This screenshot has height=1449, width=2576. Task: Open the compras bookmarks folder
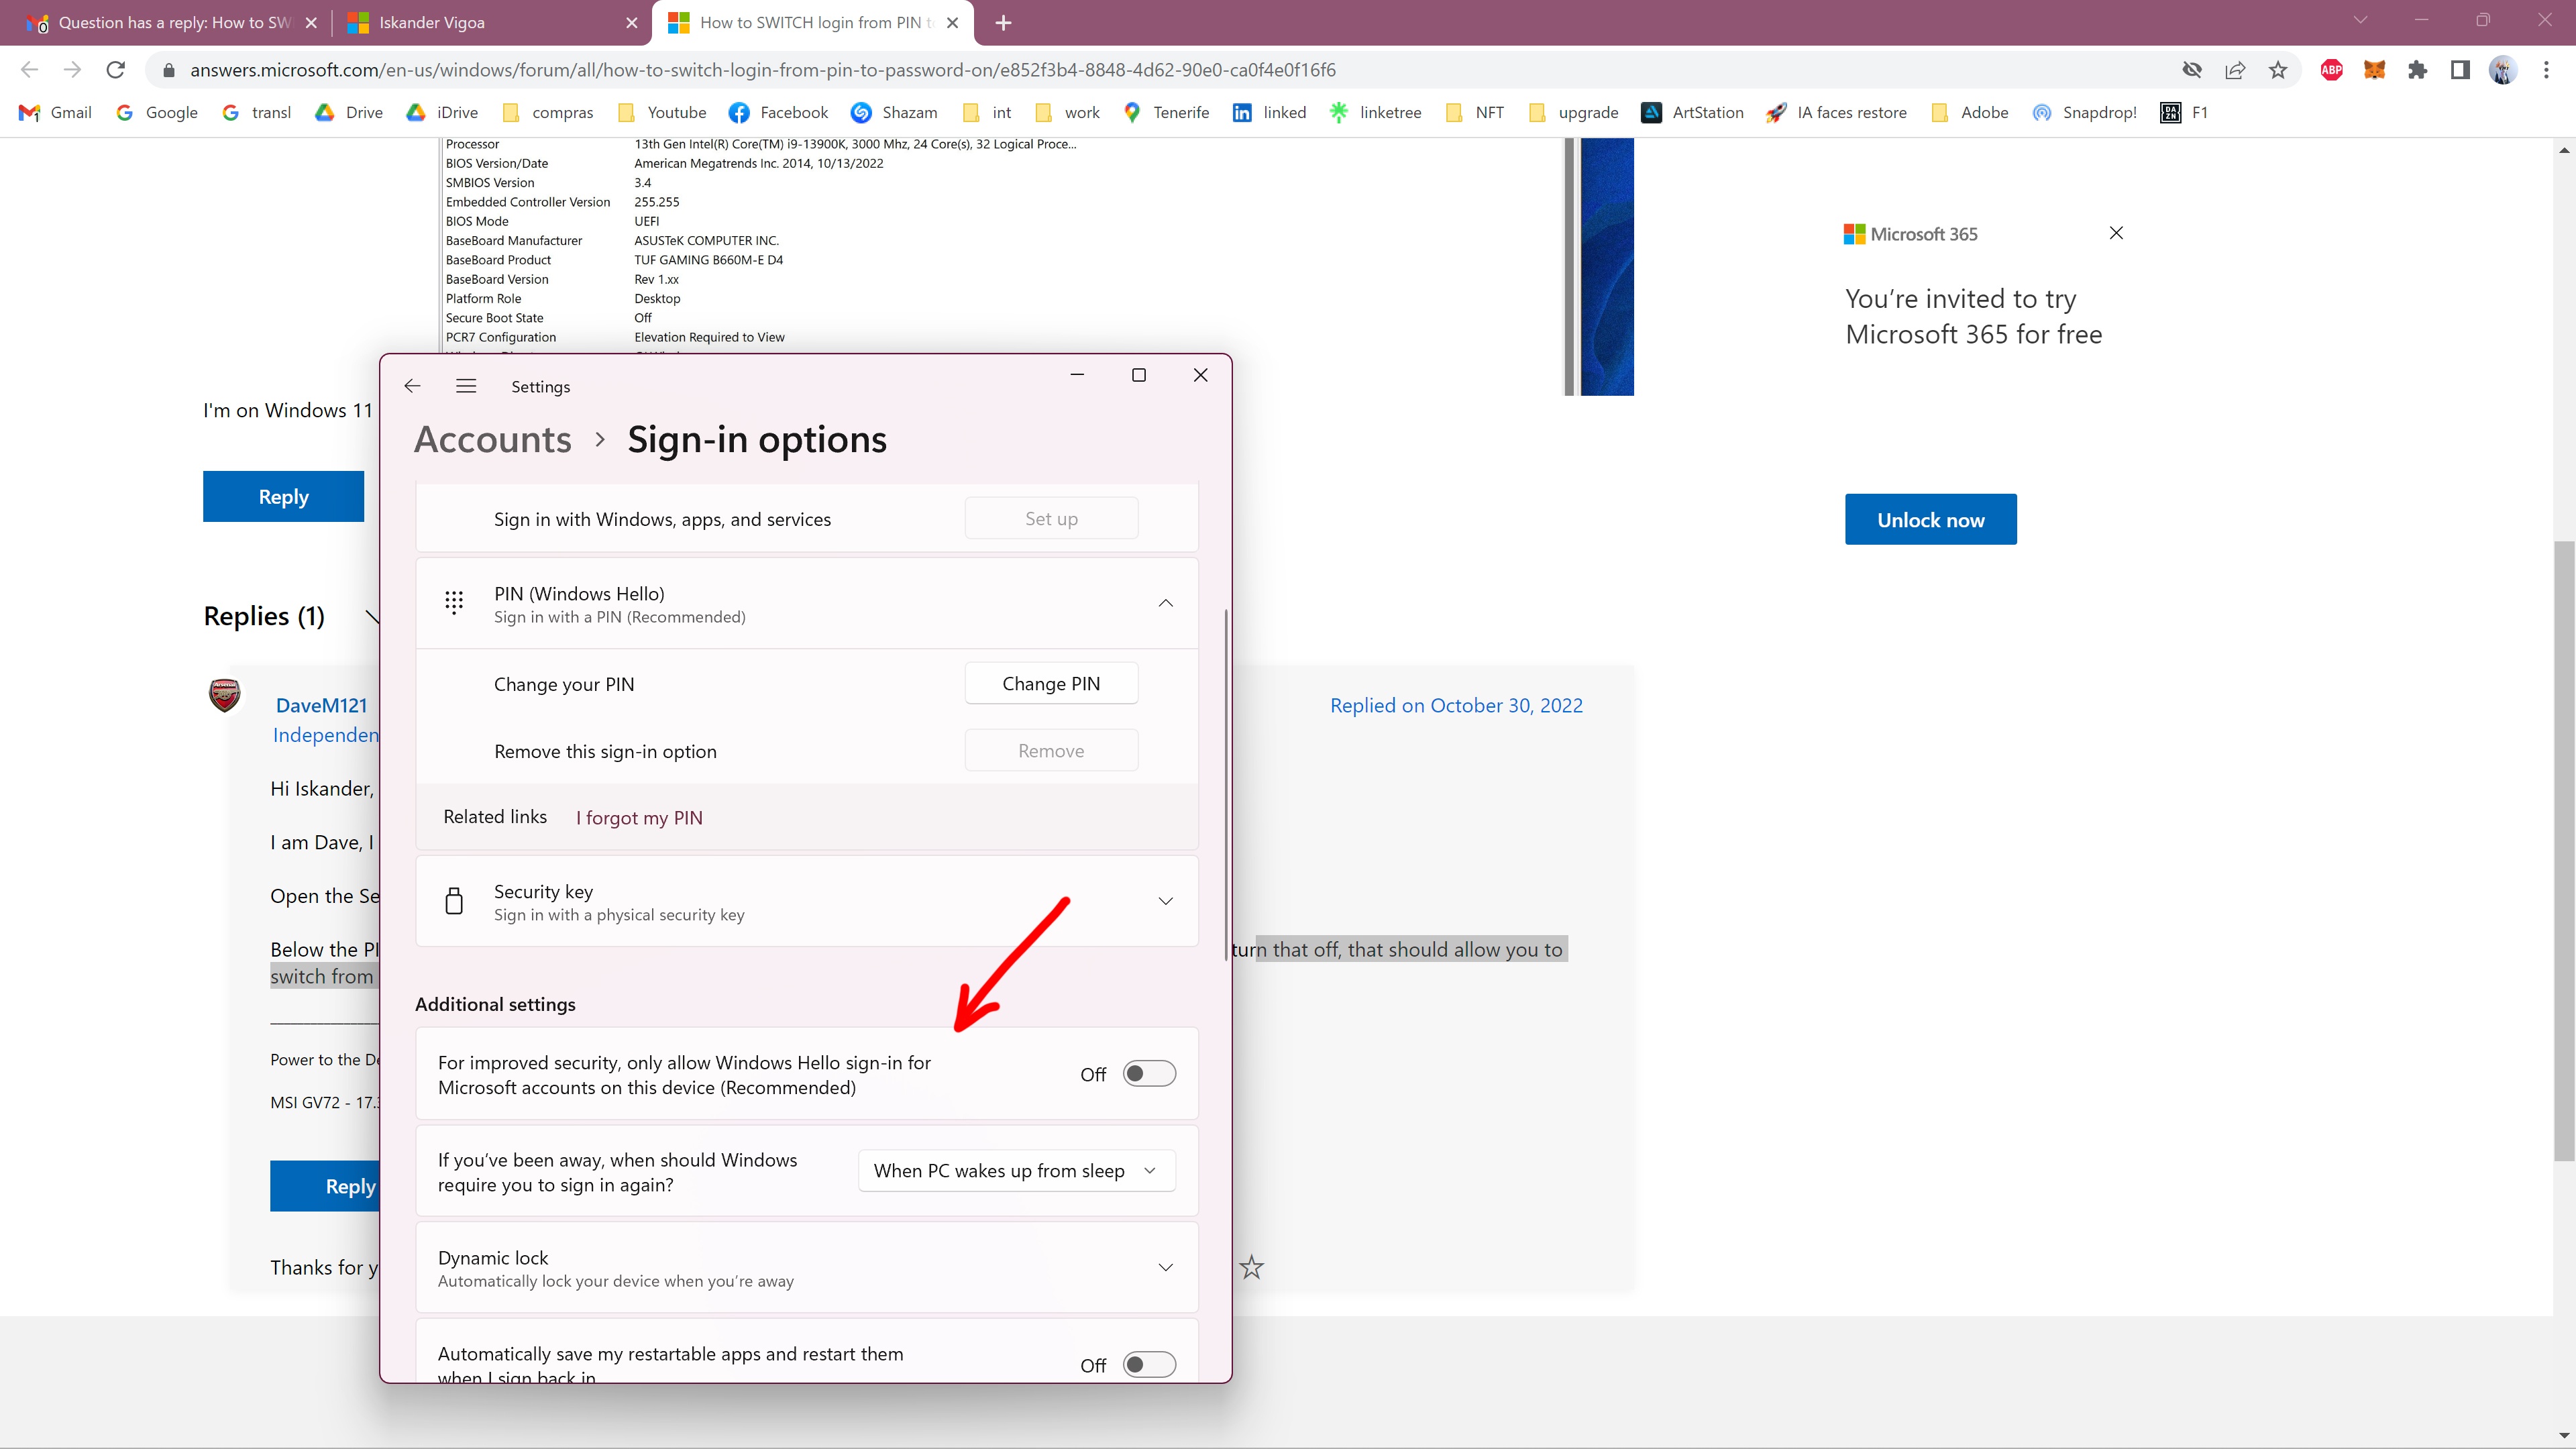[548, 113]
